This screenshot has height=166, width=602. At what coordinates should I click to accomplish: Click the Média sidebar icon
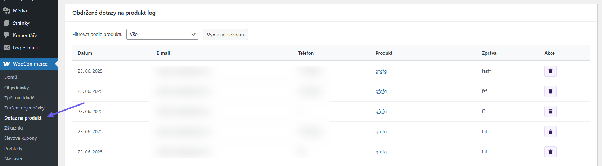(x=6, y=10)
